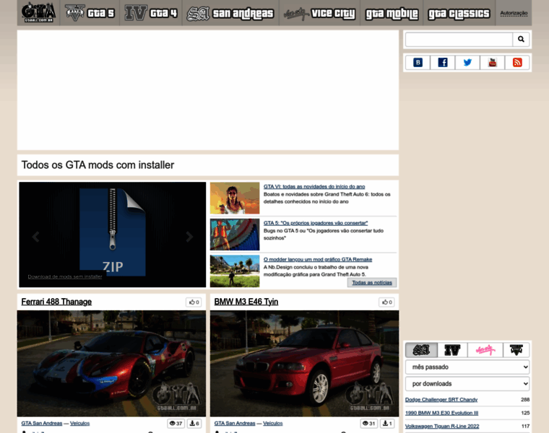
Task: Open GTA 5 jogadores vão consertar thumbnail
Action: 235,235
